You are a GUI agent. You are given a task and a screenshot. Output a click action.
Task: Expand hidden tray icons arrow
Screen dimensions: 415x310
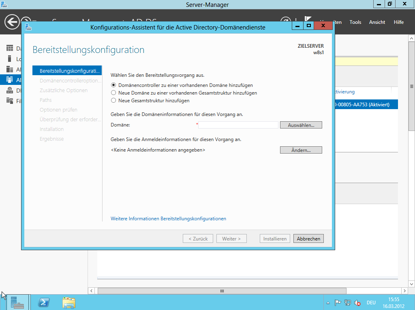(328, 303)
